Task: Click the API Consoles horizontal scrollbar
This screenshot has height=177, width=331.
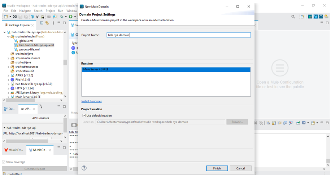Action: click(27, 141)
